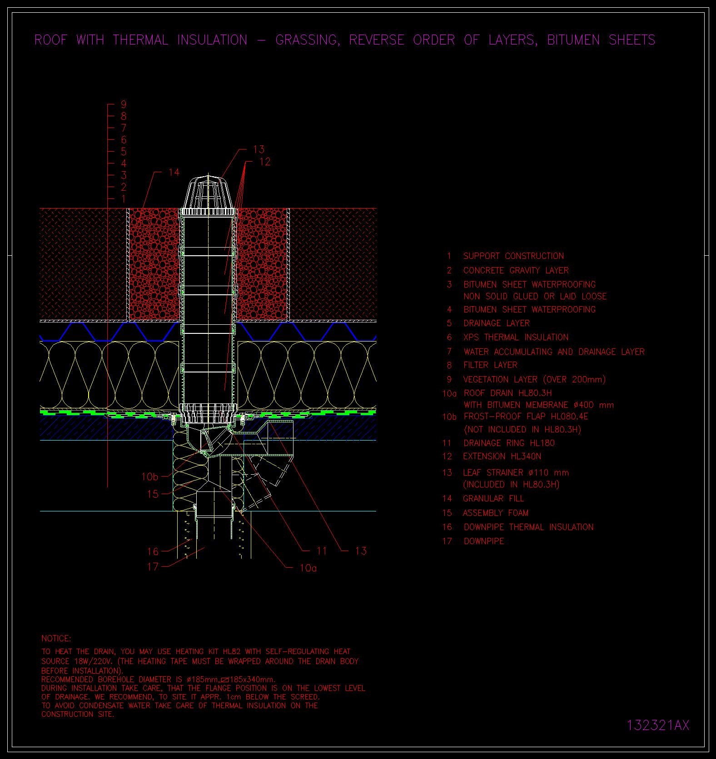Click '(INCLUDED IN HL80.3H)' legend text
Viewport: 716px width, 759px height.
click(511, 485)
